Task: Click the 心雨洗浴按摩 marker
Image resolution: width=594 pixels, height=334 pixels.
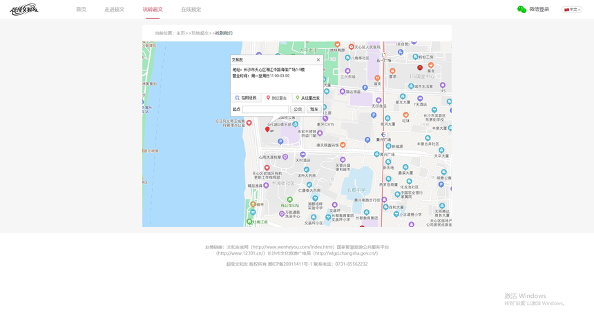Action: [285, 157]
